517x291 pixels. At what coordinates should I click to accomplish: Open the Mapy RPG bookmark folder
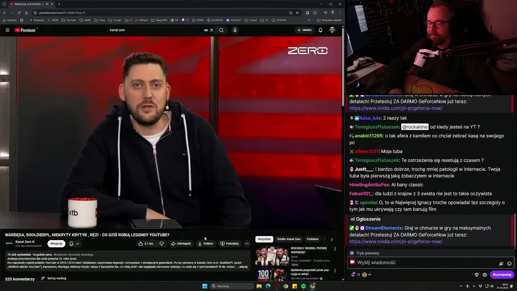click(x=159, y=20)
